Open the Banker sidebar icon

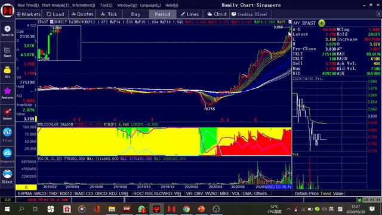7,114
